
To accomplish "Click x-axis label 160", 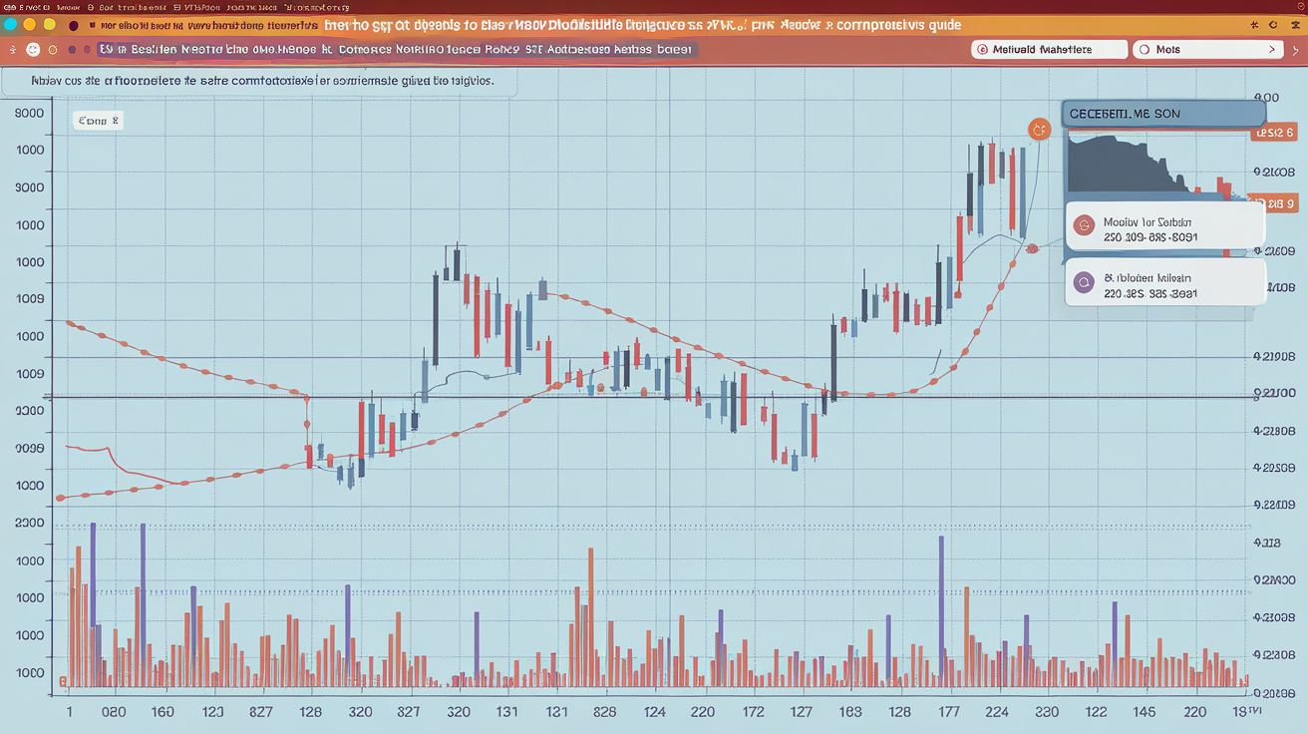I will [x=162, y=712].
